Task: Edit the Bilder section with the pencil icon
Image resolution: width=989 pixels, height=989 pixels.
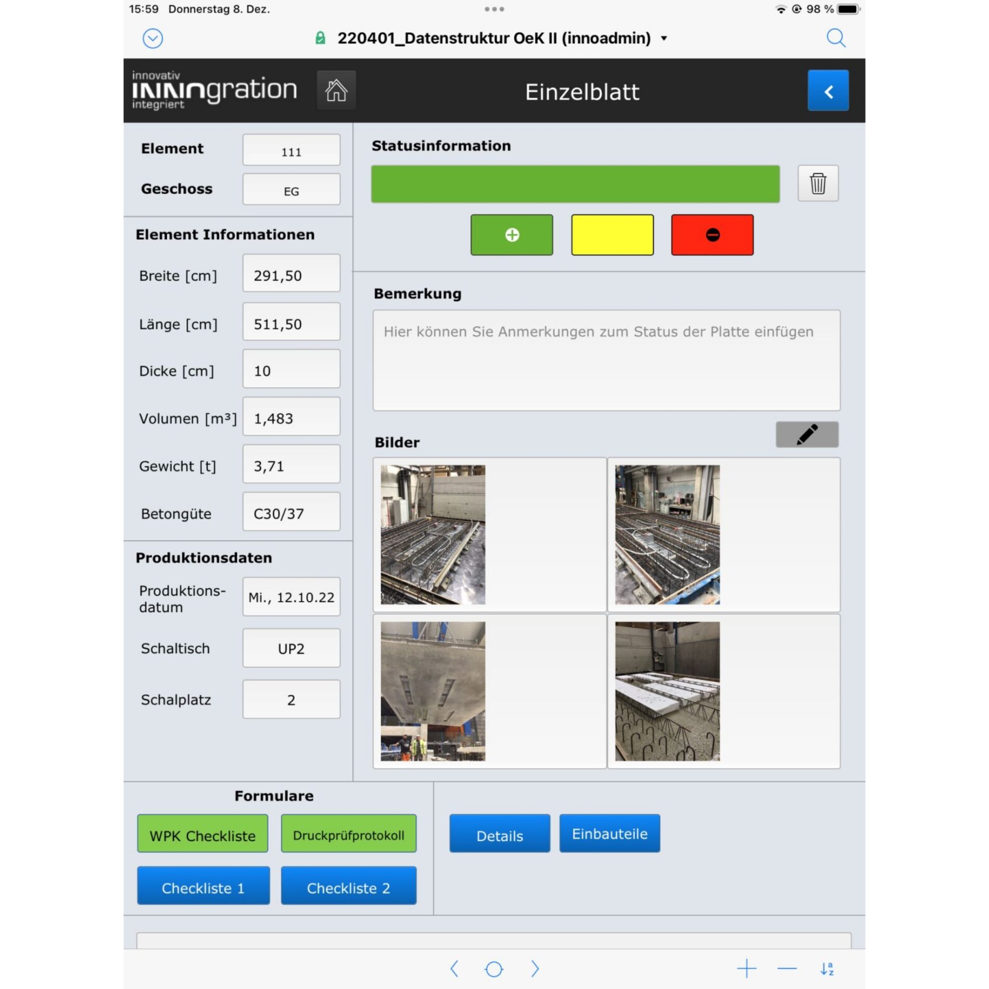Action: tap(807, 434)
